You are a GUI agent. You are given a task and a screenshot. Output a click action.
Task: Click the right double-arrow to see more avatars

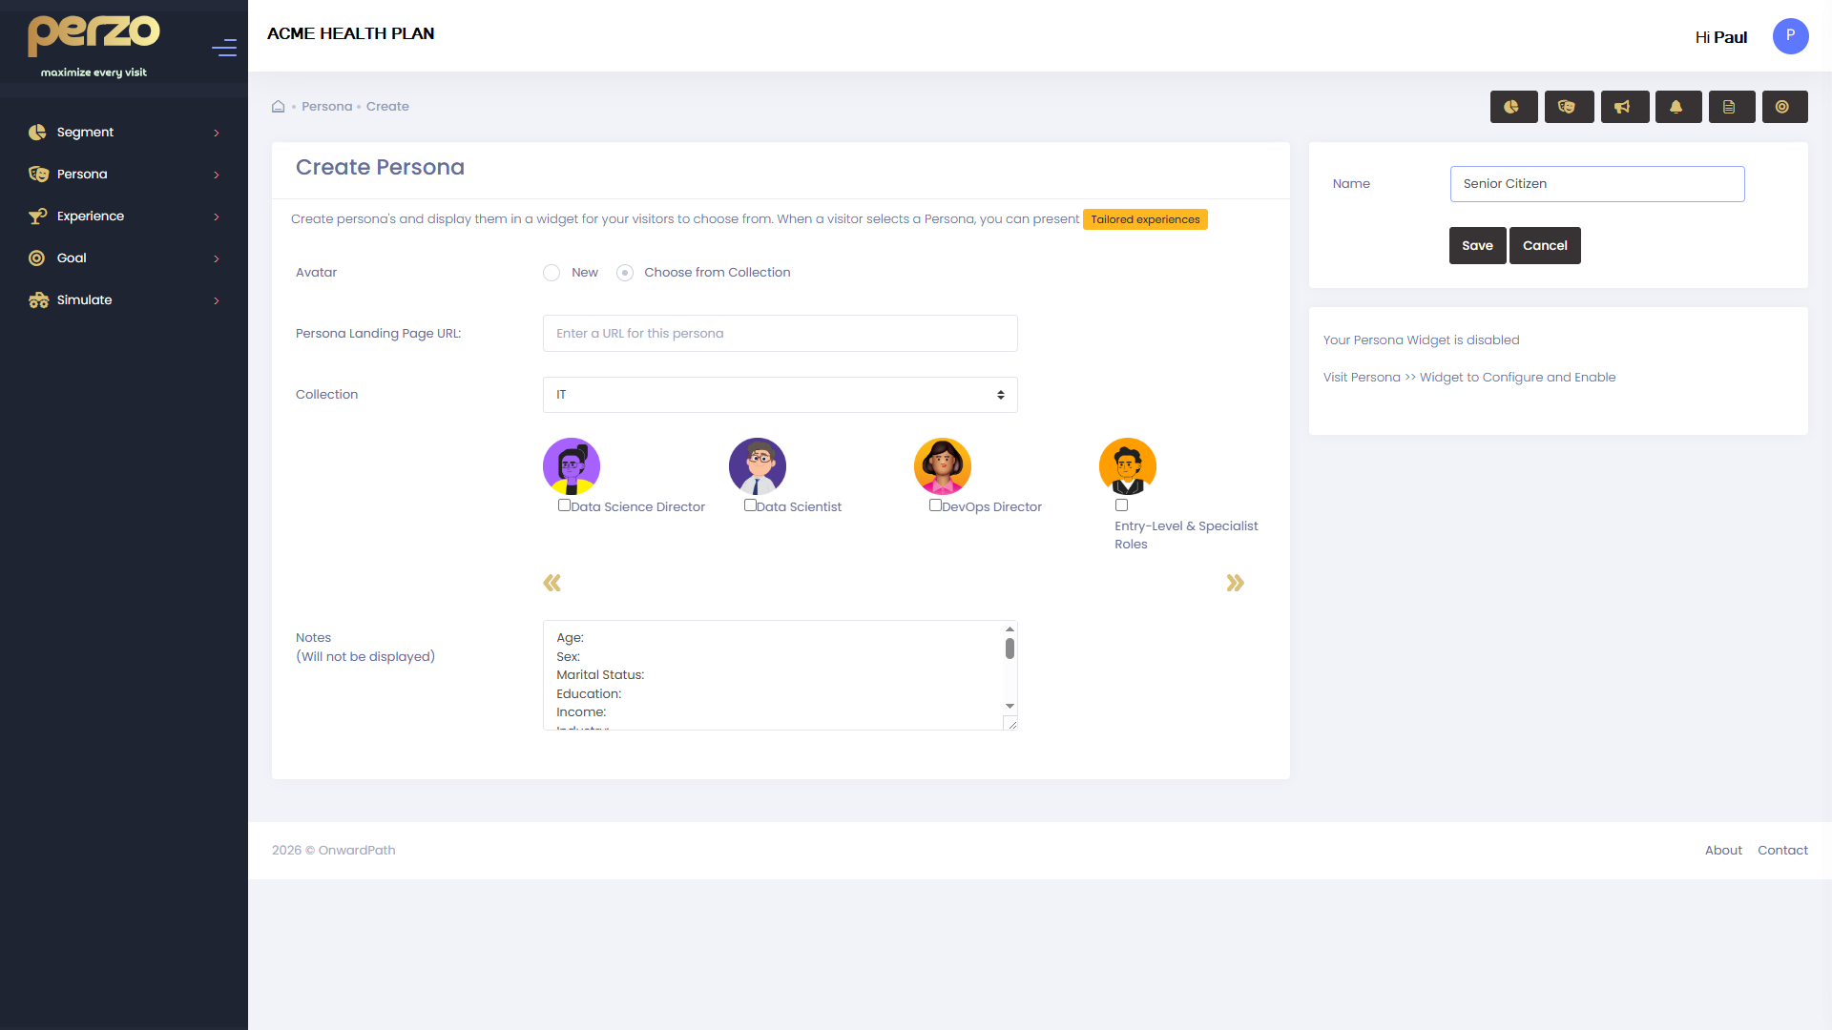(x=1236, y=583)
